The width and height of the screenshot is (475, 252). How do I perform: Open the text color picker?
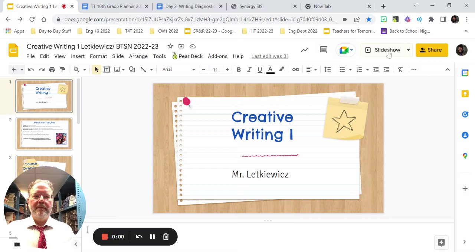point(271,70)
